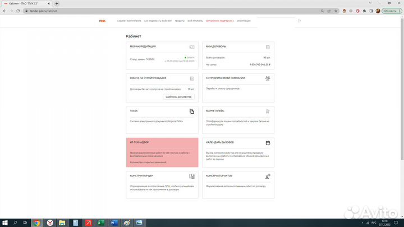This screenshot has height=227, width=404.
Task: Click the contracts total sum value
Action: pos(260,64)
